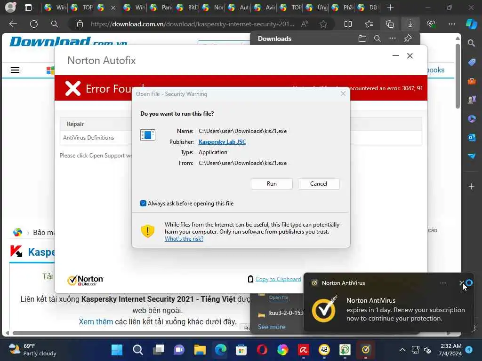Toggle the Downloads toolbar button
The image size is (482, 361).
pyautogui.click(x=410, y=24)
